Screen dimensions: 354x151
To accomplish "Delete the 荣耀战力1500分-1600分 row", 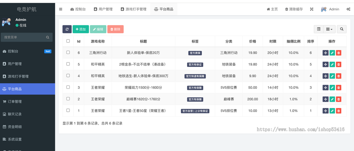I will coord(339,88).
